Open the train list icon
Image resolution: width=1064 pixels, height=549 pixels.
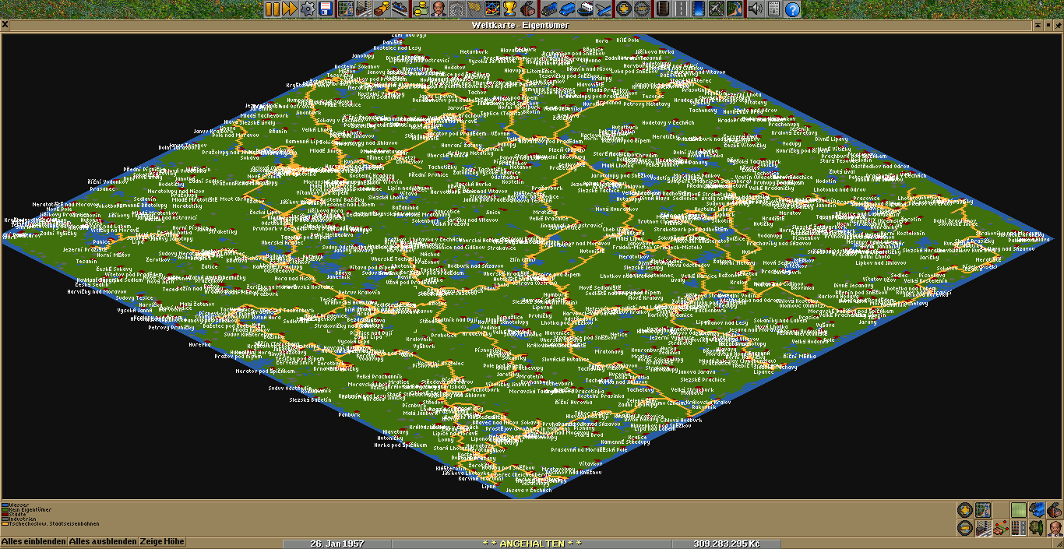click(x=548, y=9)
